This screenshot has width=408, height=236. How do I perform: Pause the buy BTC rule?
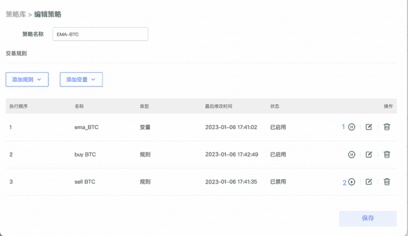click(x=351, y=154)
